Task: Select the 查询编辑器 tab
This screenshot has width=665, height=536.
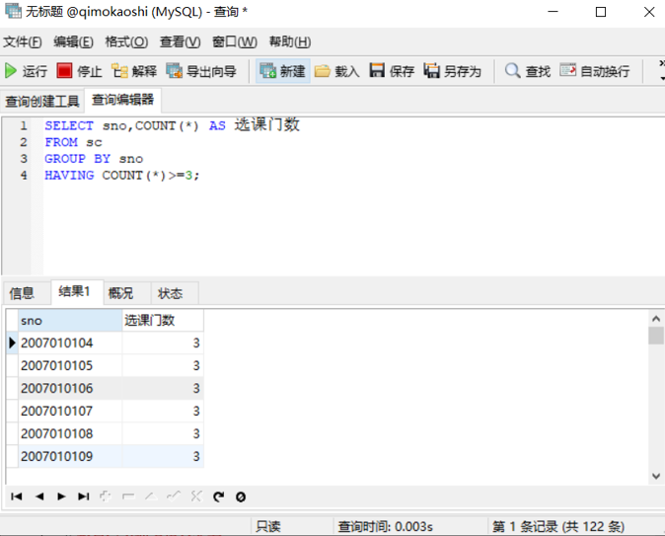Action: [x=122, y=100]
